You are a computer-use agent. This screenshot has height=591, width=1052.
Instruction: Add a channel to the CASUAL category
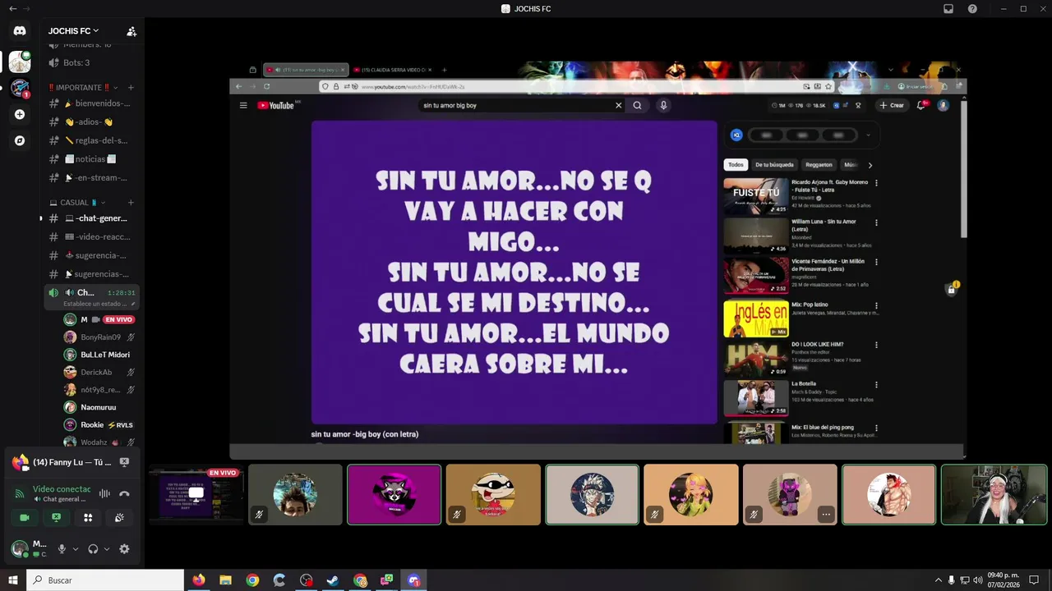(131, 202)
